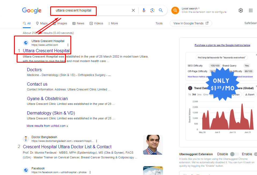Click the doctorbangladesh.com result URL
The width and height of the screenshot is (257, 175).
coord(63,141)
